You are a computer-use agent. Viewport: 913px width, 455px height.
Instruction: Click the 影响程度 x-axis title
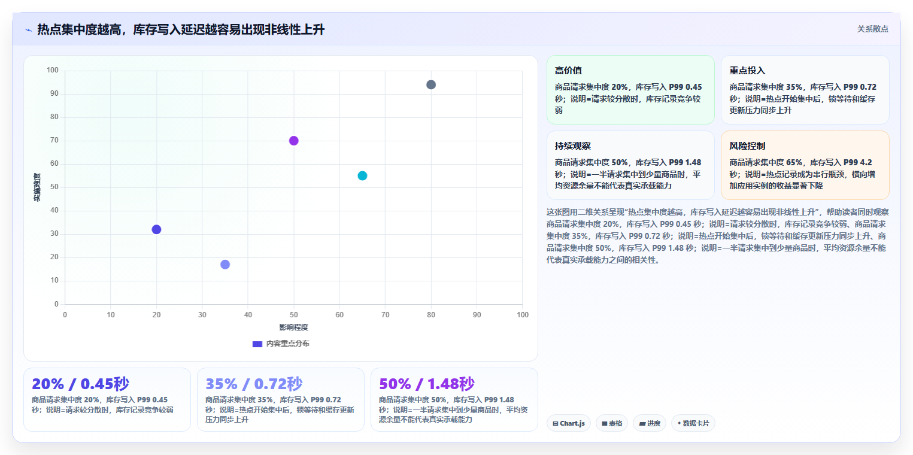tap(293, 327)
